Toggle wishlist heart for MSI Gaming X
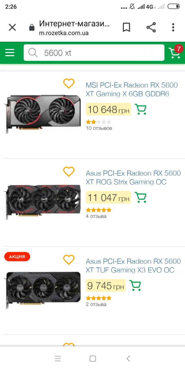The height and width of the screenshot is (371, 185). [x=69, y=84]
